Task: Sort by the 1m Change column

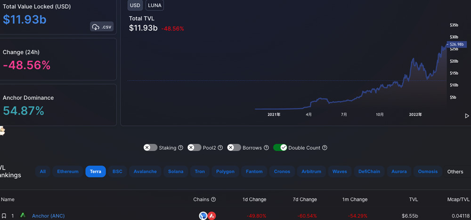Action: [355, 199]
